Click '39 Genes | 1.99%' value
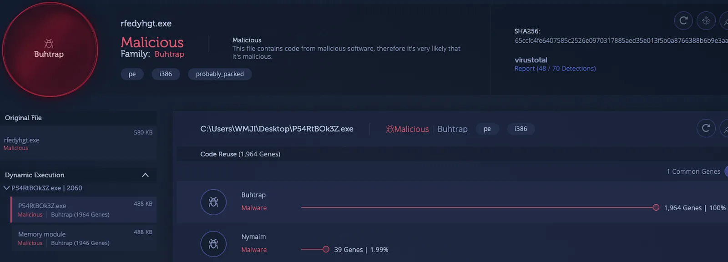The image size is (728, 262). coord(361,250)
